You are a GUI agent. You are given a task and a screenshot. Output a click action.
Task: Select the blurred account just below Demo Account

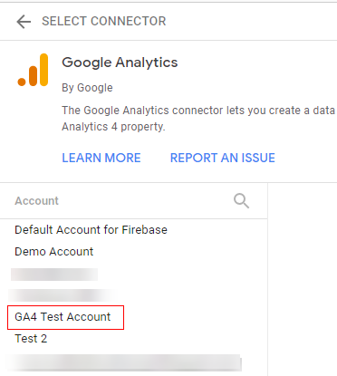point(54,275)
